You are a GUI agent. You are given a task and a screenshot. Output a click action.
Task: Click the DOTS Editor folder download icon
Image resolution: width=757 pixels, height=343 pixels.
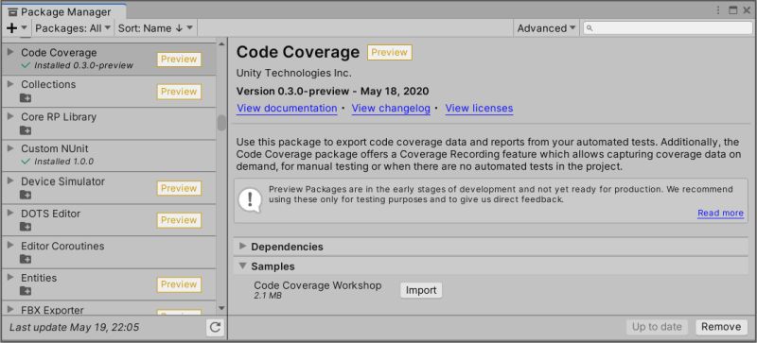[x=26, y=227]
